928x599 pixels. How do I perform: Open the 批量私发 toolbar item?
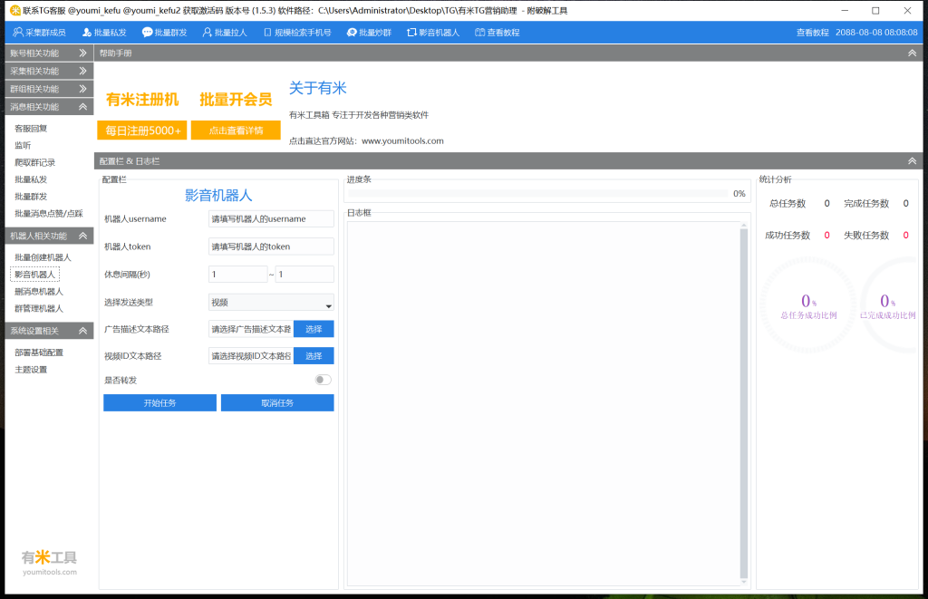click(x=104, y=33)
